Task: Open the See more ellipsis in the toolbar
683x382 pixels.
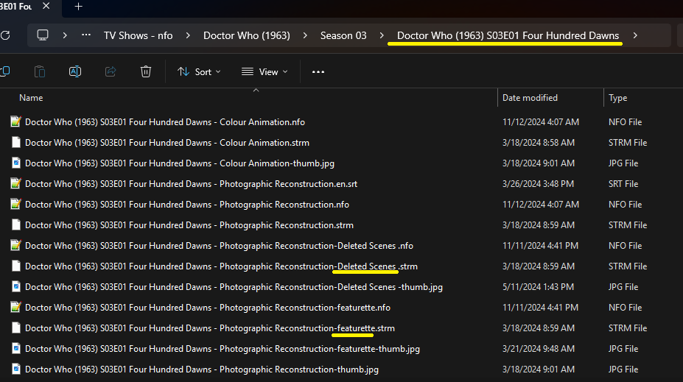Action: point(318,71)
